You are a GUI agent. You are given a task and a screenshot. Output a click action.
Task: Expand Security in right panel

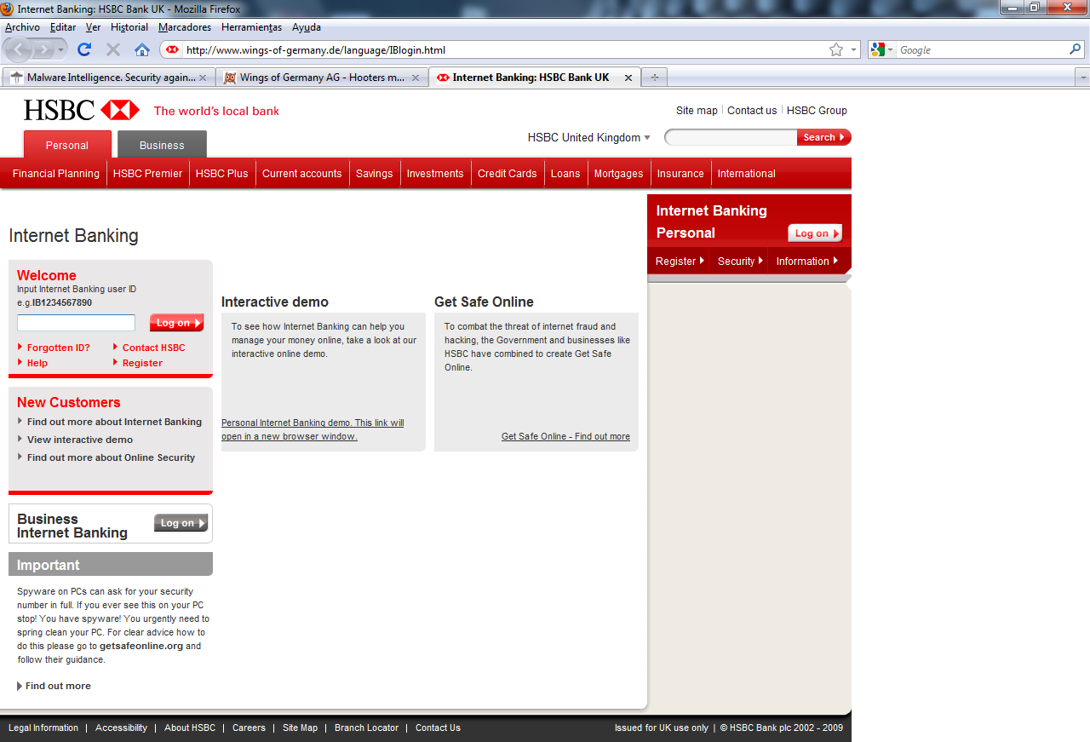coord(741,261)
